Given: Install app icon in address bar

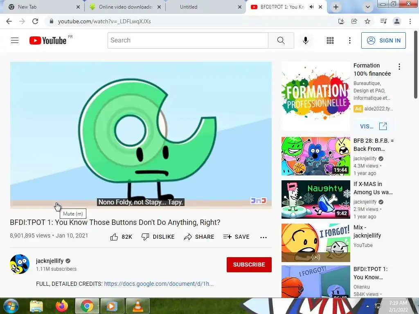Looking at the screenshot, I should click(x=341, y=21).
